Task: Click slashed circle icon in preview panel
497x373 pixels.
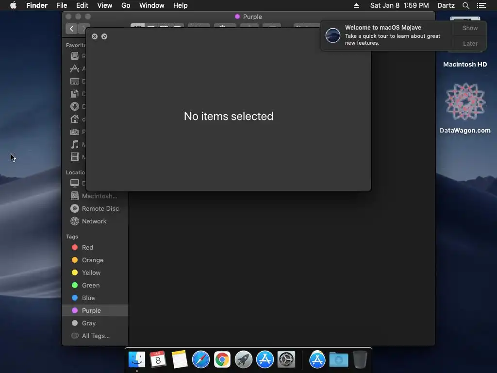Action: click(x=104, y=36)
